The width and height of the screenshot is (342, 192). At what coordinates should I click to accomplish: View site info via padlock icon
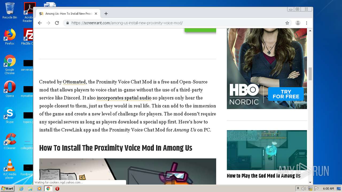tap(67, 23)
